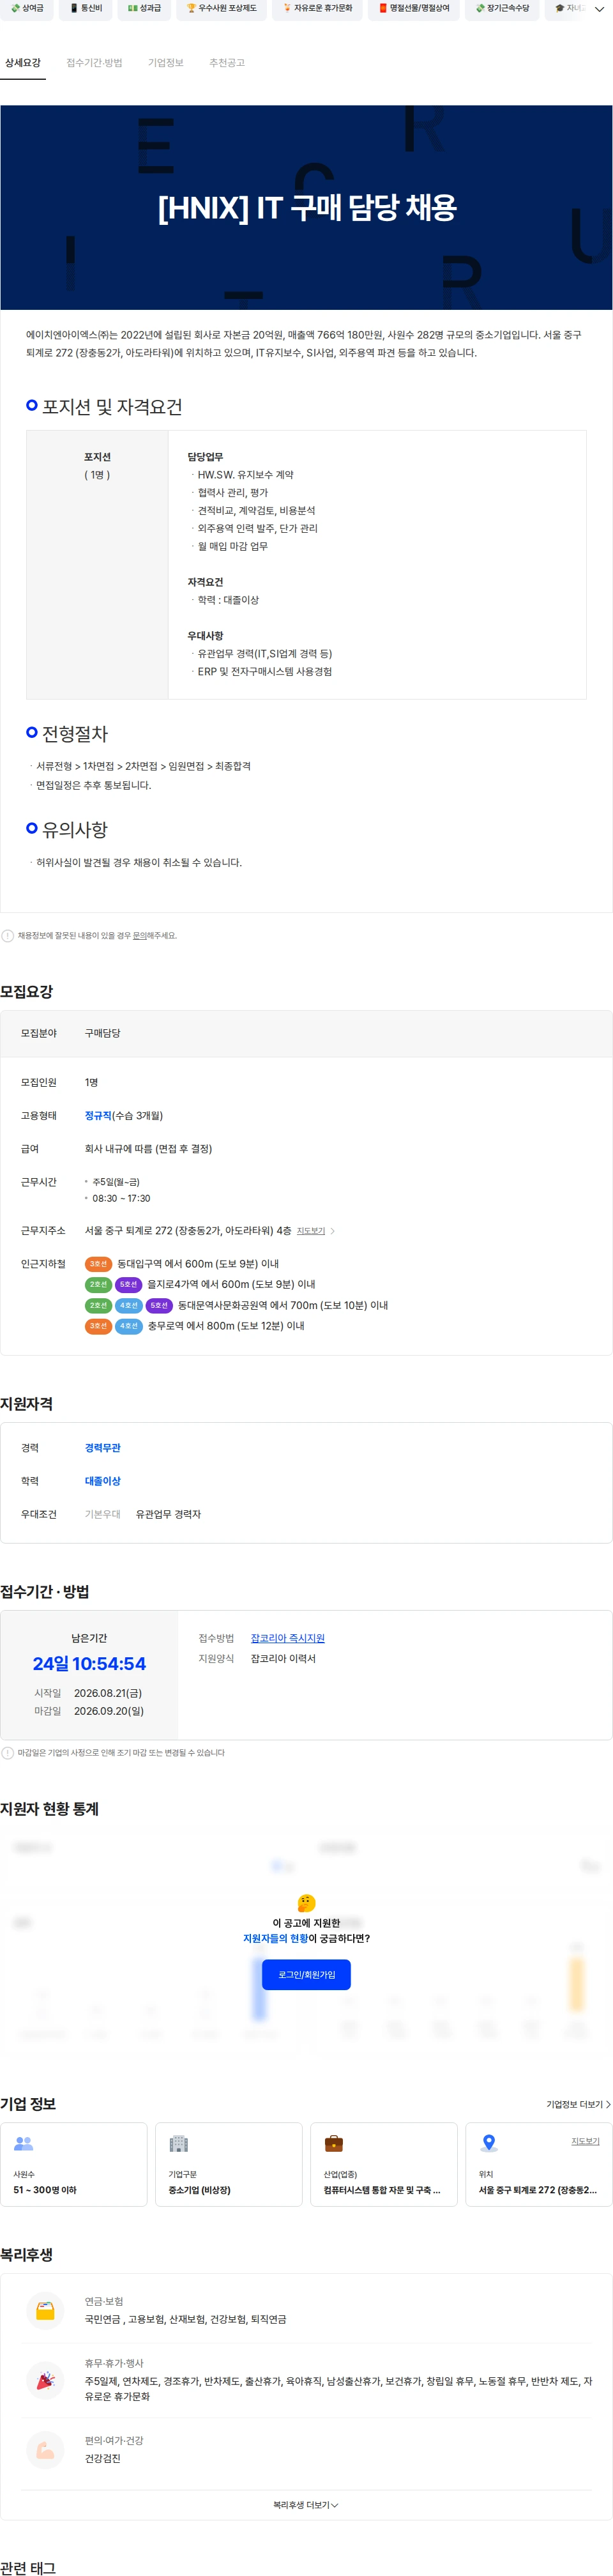Open the 접수기간·방법 tab
The image size is (613, 2576).
(x=94, y=63)
